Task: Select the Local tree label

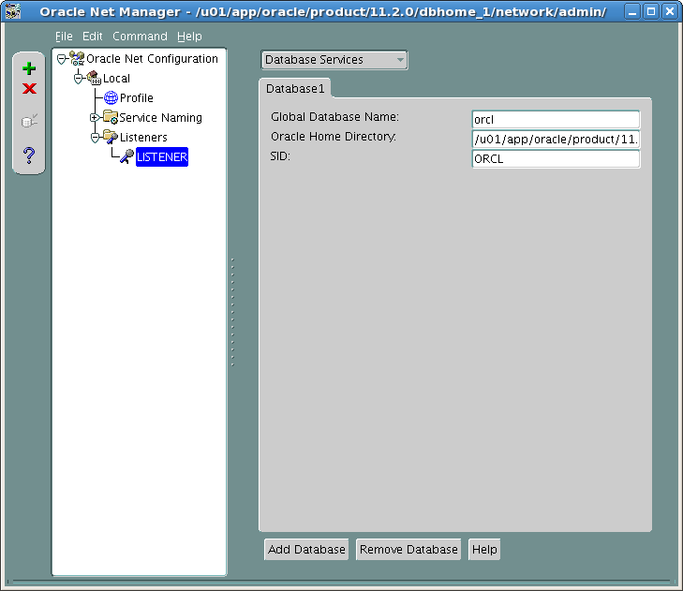Action: (116, 79)
